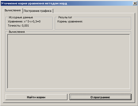Click the Точность: 0,001 label
The width and height of the screenshot is (138, 106).
click(x=18, y=26)
